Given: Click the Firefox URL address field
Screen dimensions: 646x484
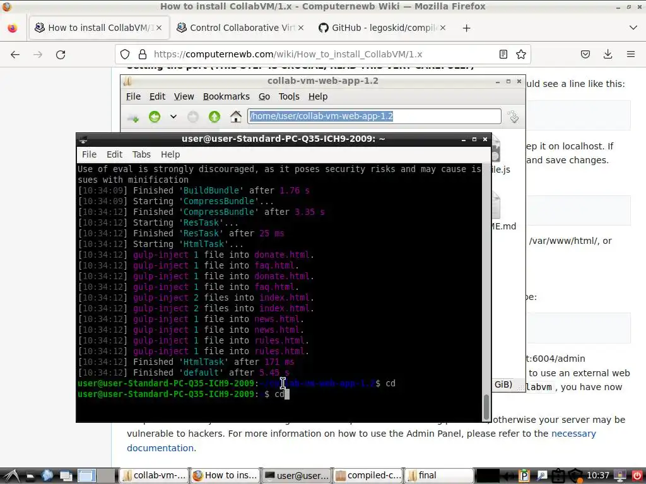Looking at the screenshot, I should (x=324, y=54).
